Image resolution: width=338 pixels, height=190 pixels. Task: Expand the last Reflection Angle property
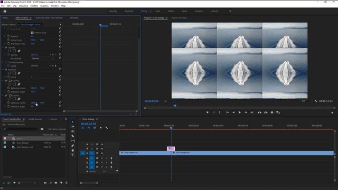(5, 107)
